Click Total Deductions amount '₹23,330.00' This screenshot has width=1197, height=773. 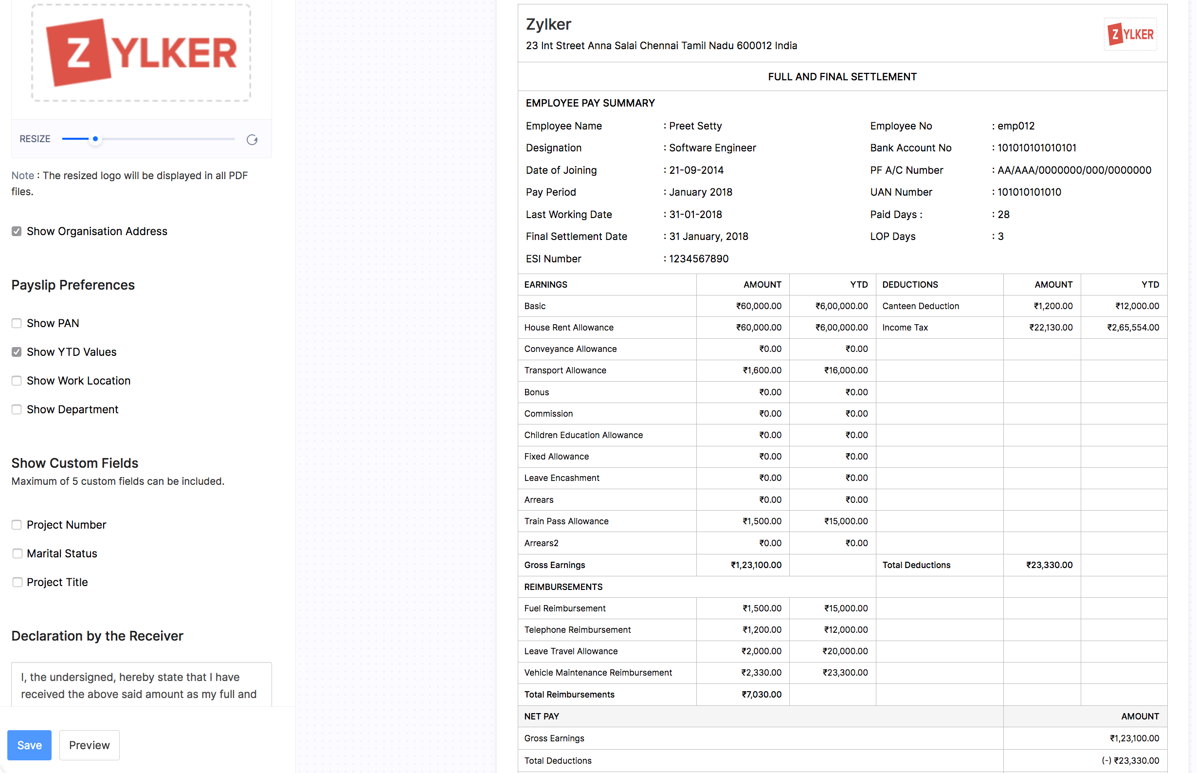[1049, 565]
